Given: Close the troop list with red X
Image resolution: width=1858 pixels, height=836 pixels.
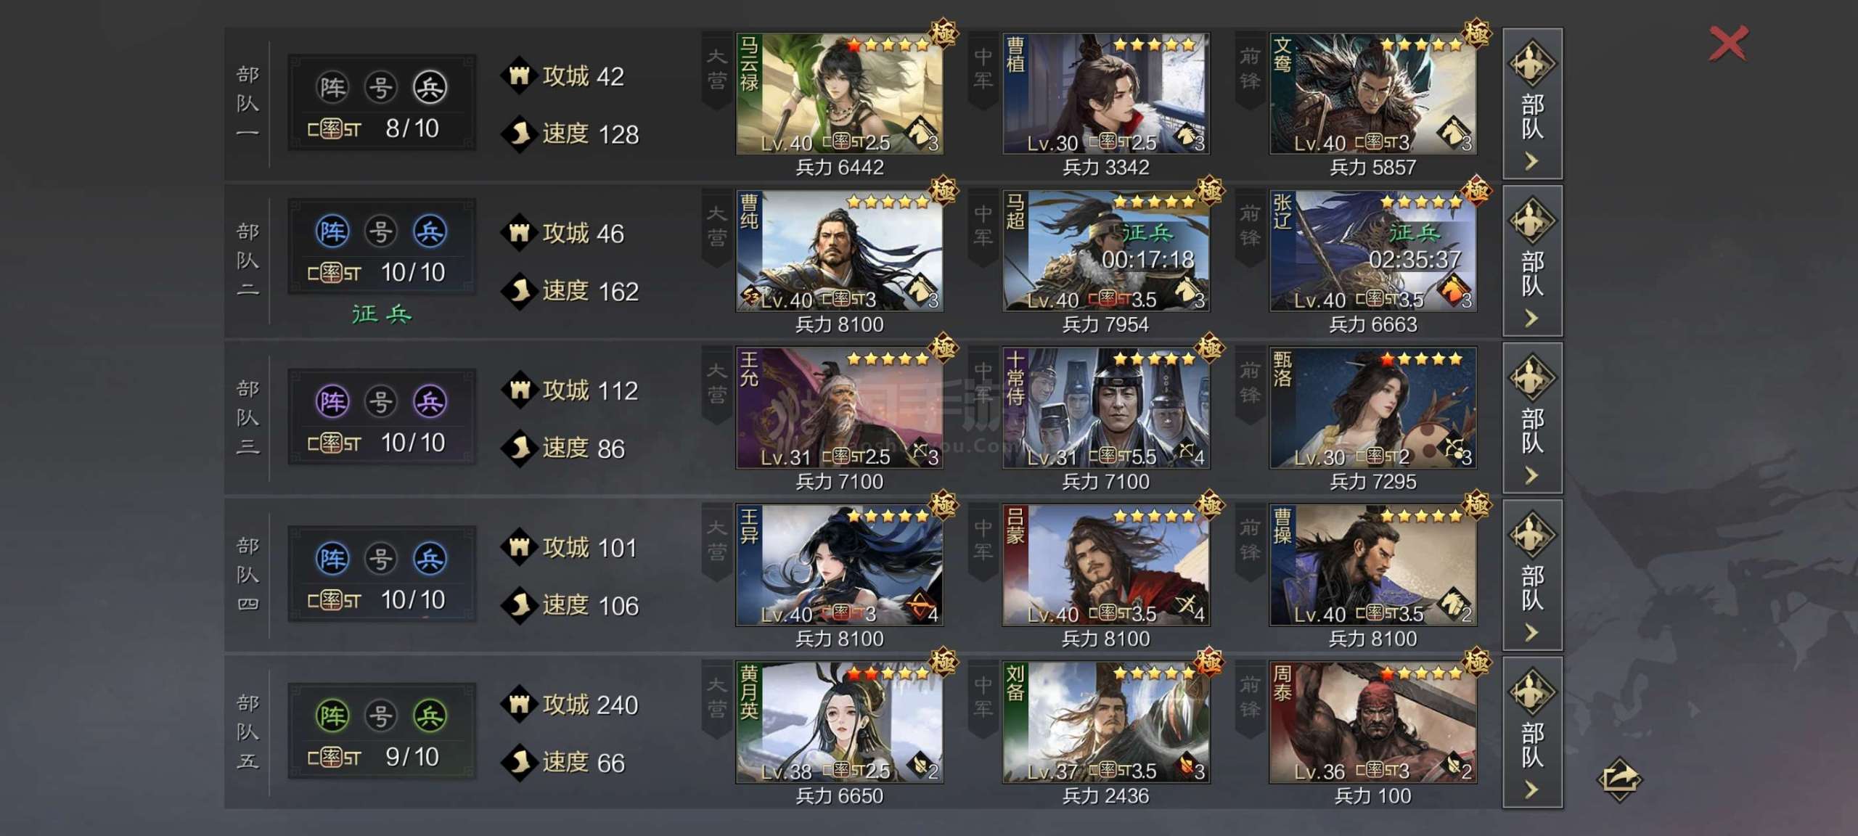Looking at the screenshot, I should [1728, 44].
